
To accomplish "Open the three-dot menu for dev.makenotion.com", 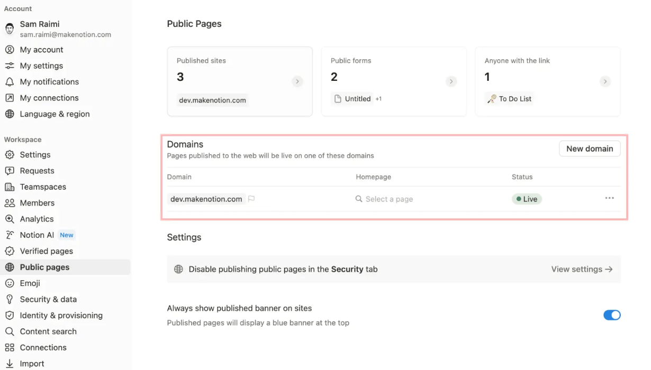I will (x=610, y=198).
